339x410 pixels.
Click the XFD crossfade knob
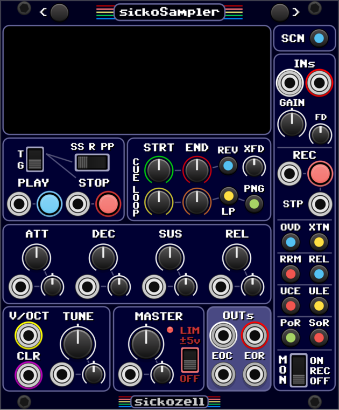pyautogui.click(x=254, y=167)
